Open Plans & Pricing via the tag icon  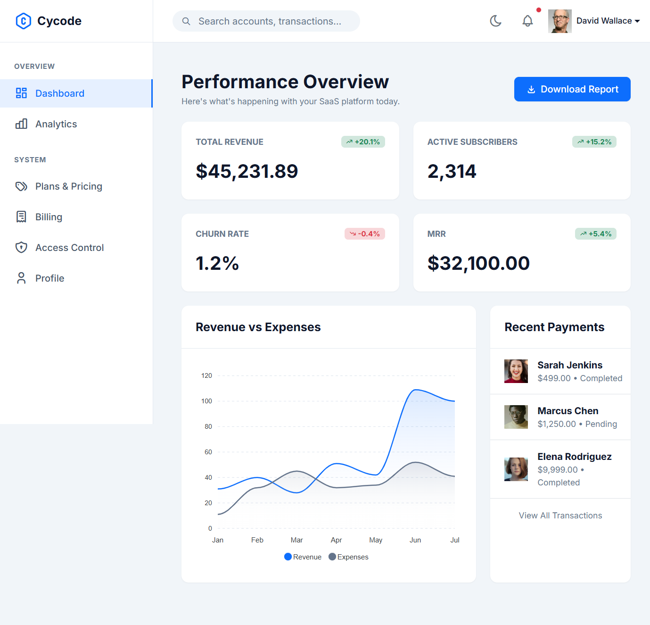[22, 186]
